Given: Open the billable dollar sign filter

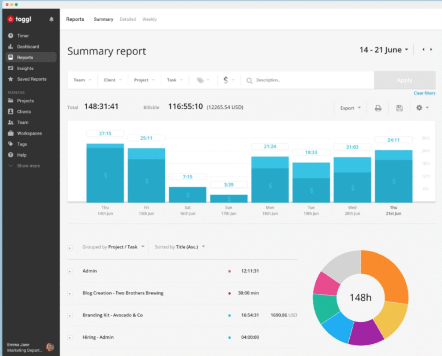Looking at the screenshot, I should (x=226, y=80).
